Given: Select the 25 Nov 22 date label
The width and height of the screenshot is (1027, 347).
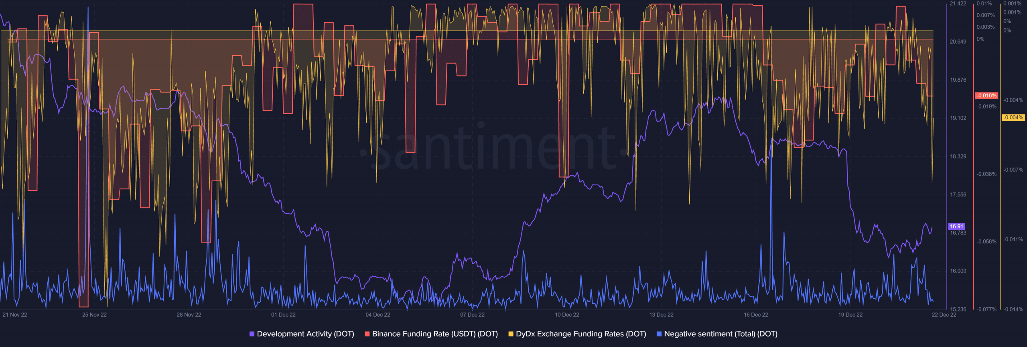Looking at the screenshot, I should [x=95, y=315].
